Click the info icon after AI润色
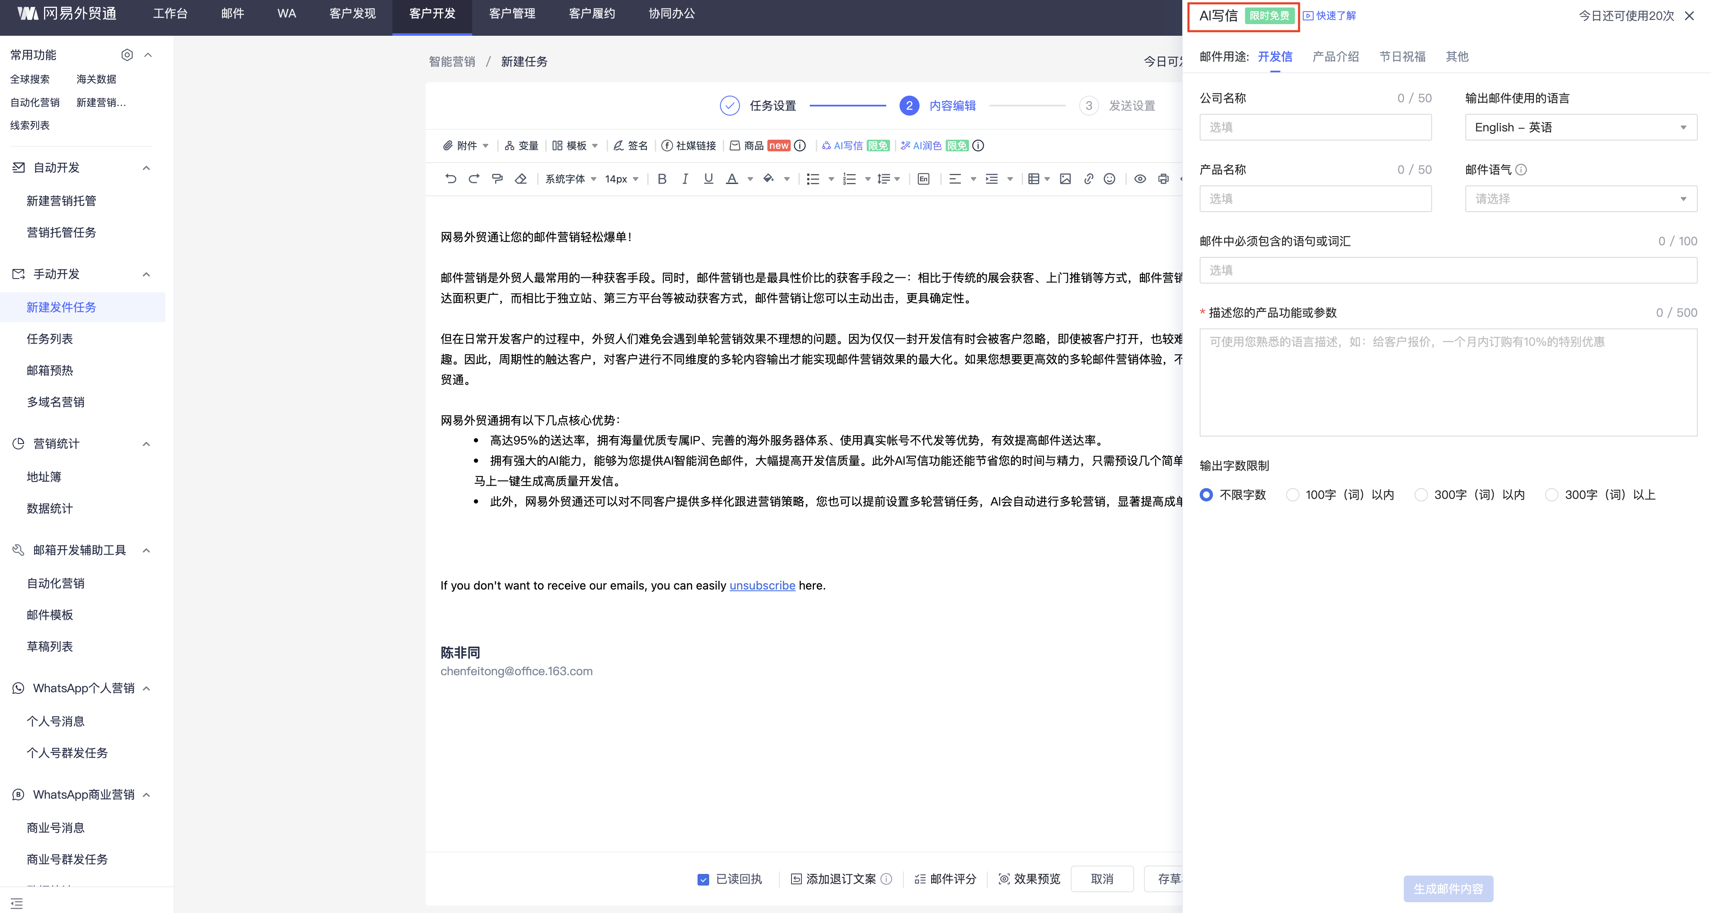This screenshot has height=913, width=1711. point(978,146)
